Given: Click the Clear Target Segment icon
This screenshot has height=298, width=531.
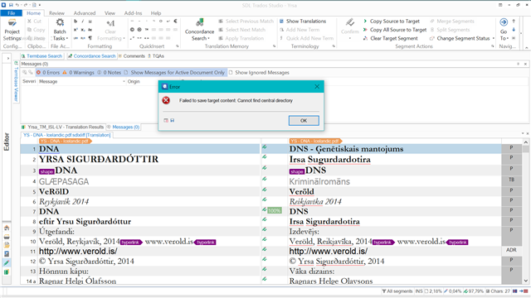Looking at the screenshot, I should [x=365, y=38].
